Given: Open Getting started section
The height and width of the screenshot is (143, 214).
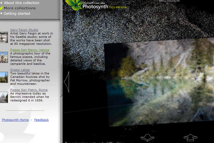Looking at the screenshot, I should click(x=17, y=13).
